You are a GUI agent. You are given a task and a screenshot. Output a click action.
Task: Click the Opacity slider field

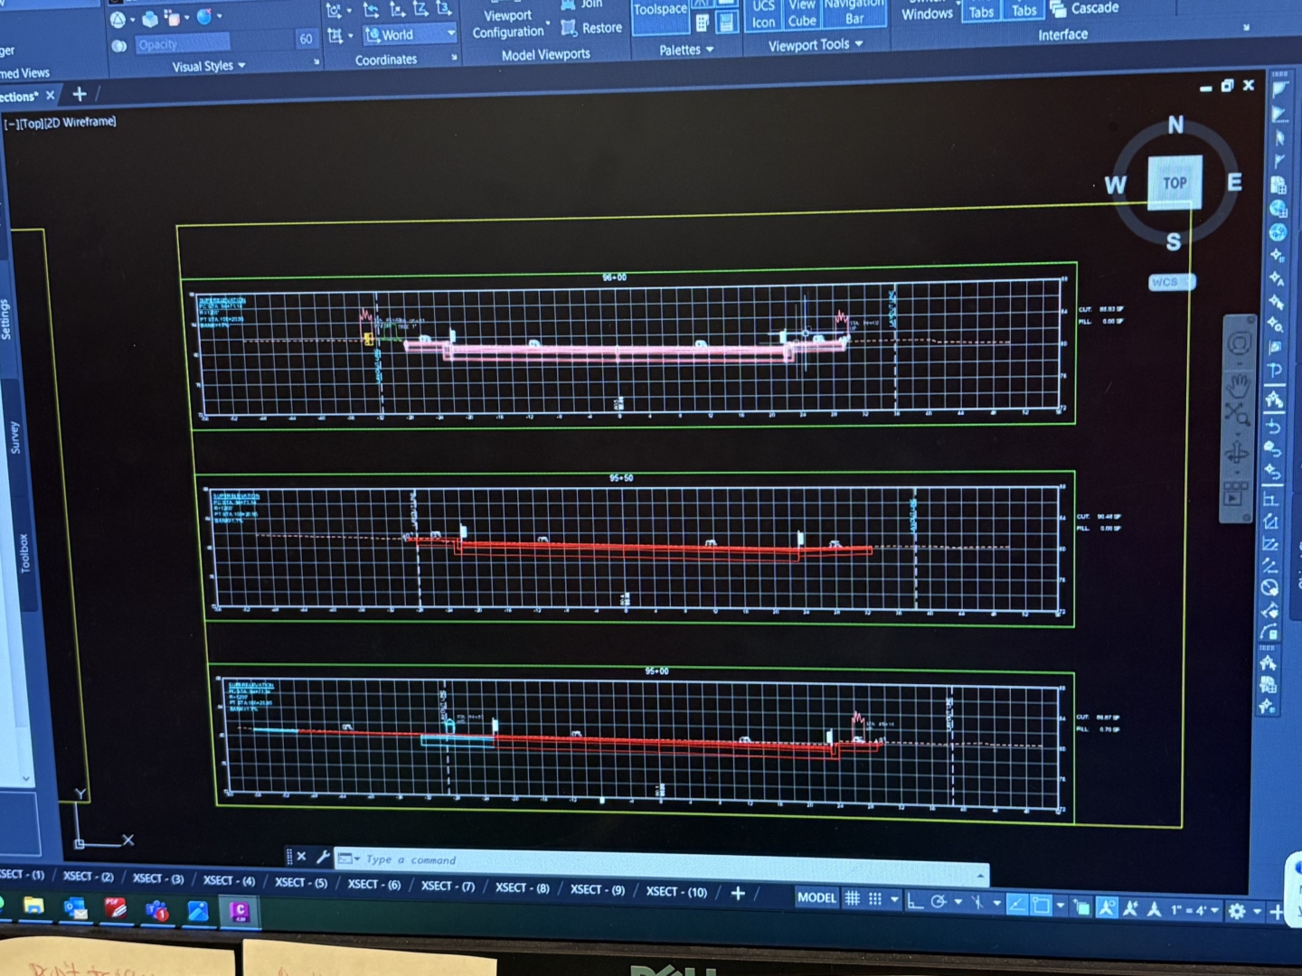tap(183, 43)
